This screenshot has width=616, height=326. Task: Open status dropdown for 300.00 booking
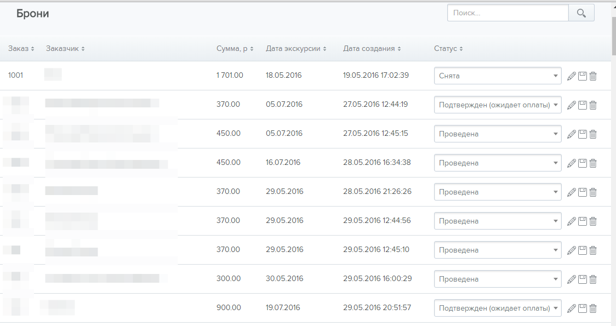(498, 279)
